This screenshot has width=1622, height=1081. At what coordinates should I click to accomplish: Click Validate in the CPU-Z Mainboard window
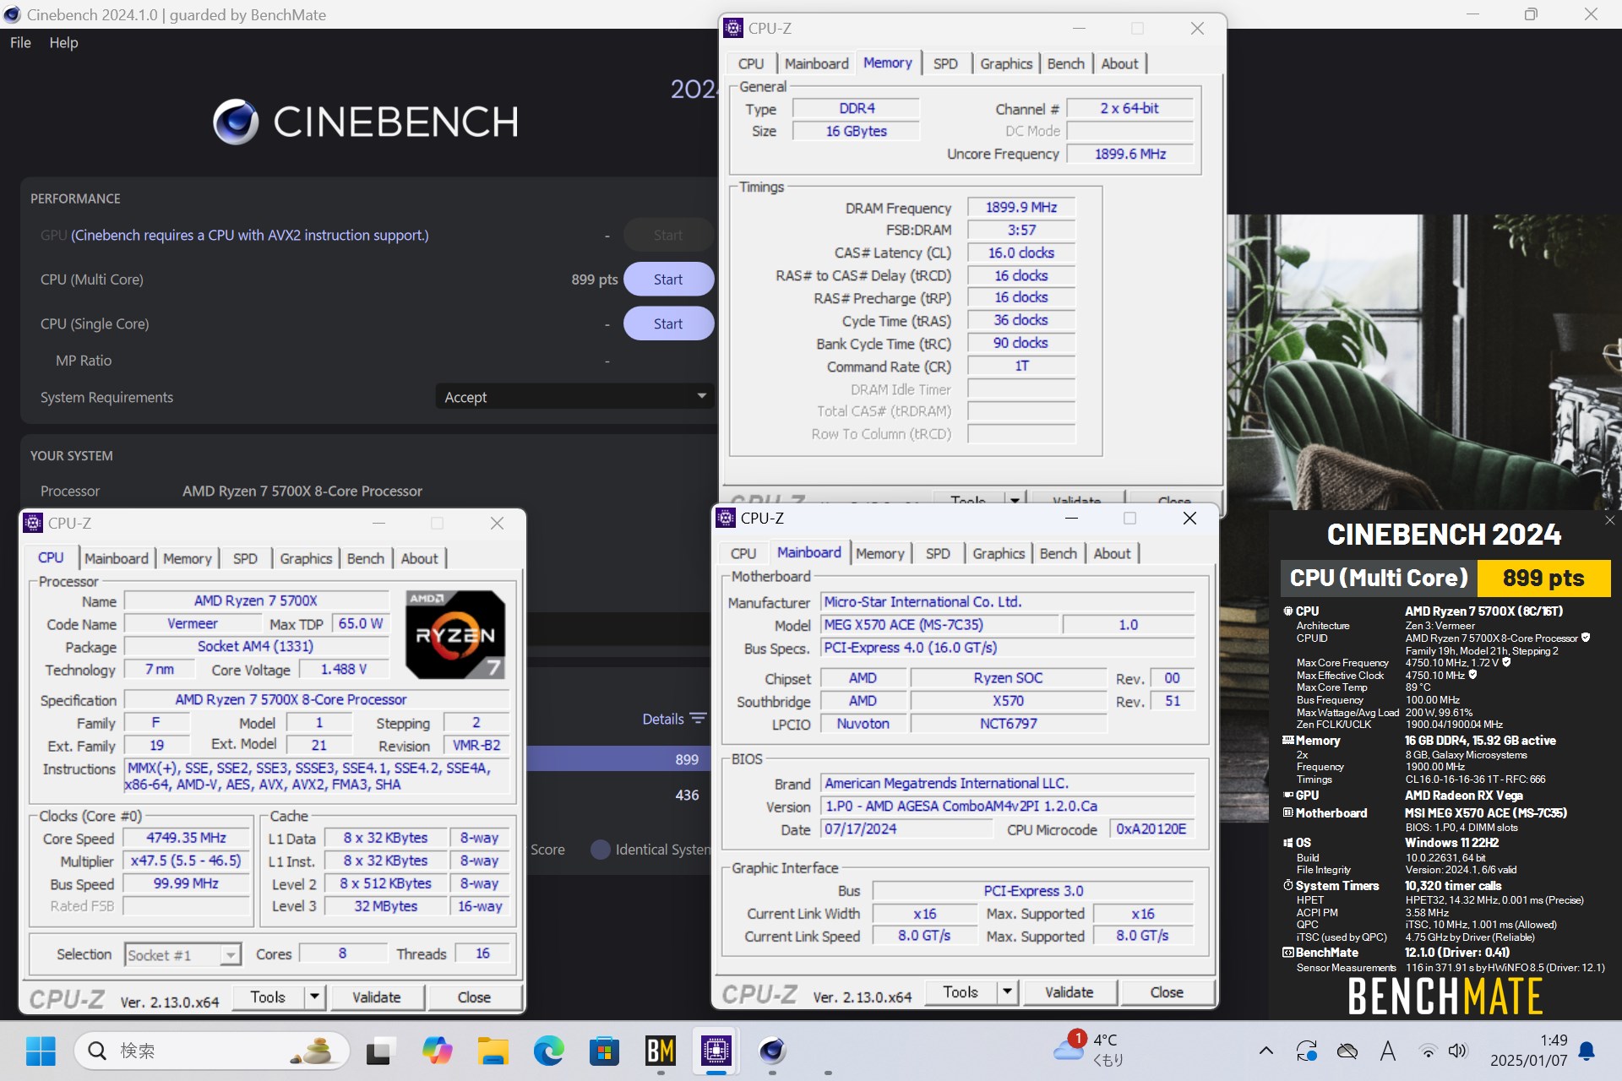pos(1069,992)
